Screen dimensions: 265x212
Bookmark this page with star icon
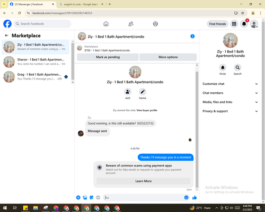coord(243,13)
